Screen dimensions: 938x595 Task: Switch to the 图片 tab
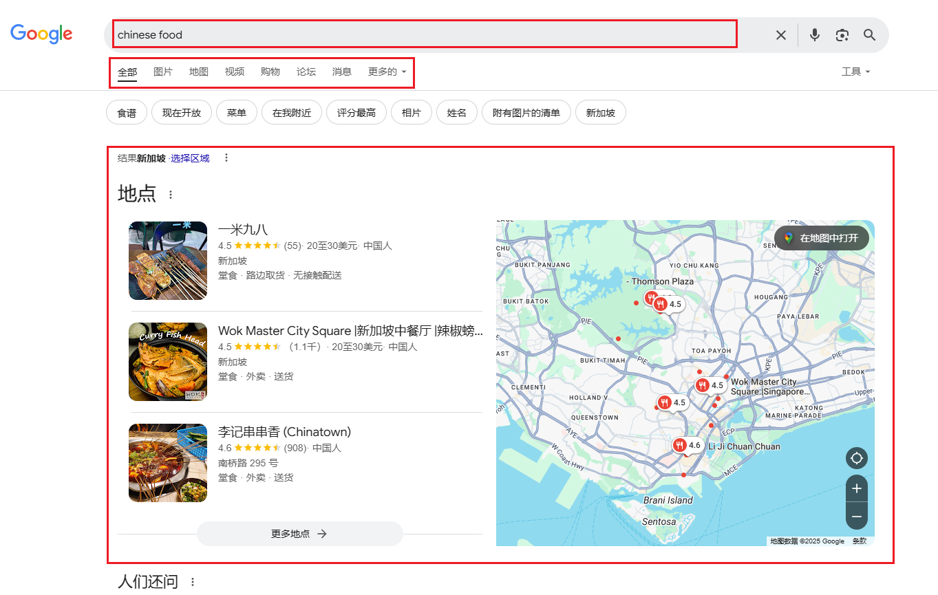[x=163, y=72]
